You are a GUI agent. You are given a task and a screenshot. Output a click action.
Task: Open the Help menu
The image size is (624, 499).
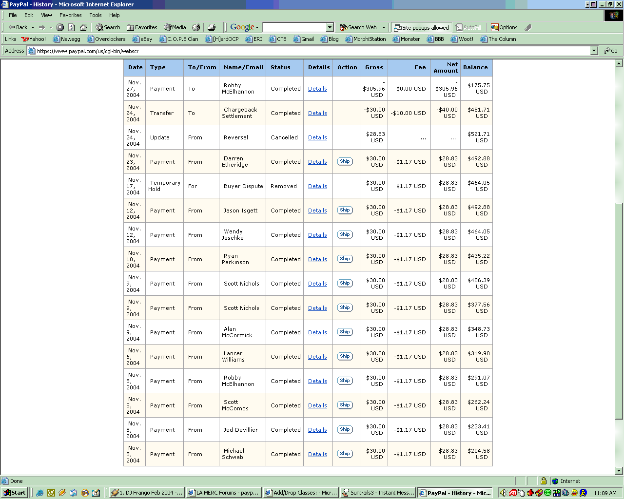point(115,15)
